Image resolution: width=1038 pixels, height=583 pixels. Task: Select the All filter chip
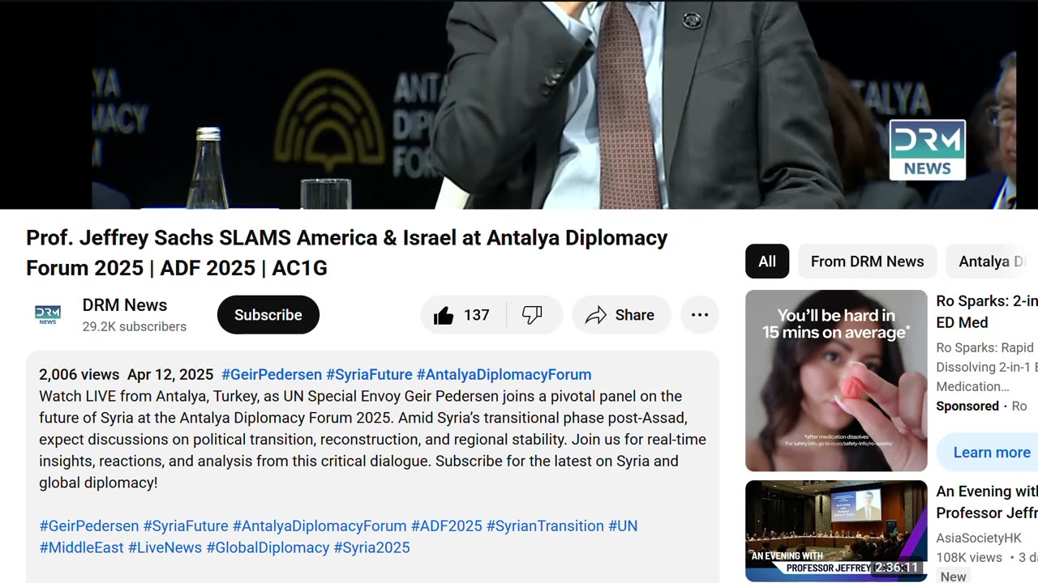point(767,262)
